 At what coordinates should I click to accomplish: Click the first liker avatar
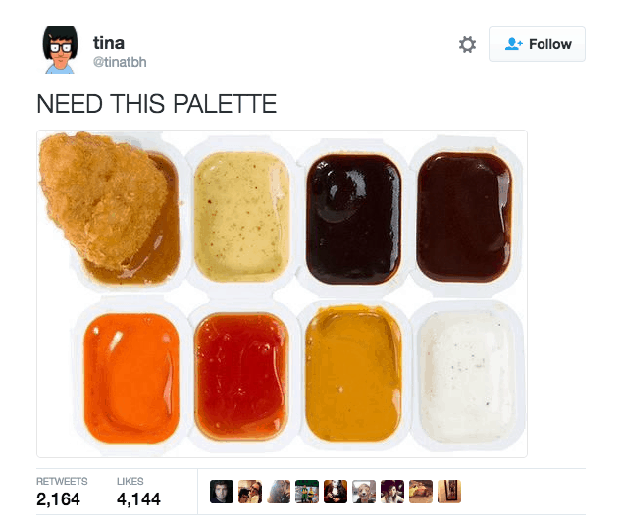[222, 492]
